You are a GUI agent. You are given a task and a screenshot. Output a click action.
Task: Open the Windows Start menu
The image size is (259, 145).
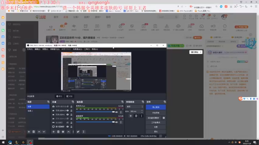pos(3,142)
